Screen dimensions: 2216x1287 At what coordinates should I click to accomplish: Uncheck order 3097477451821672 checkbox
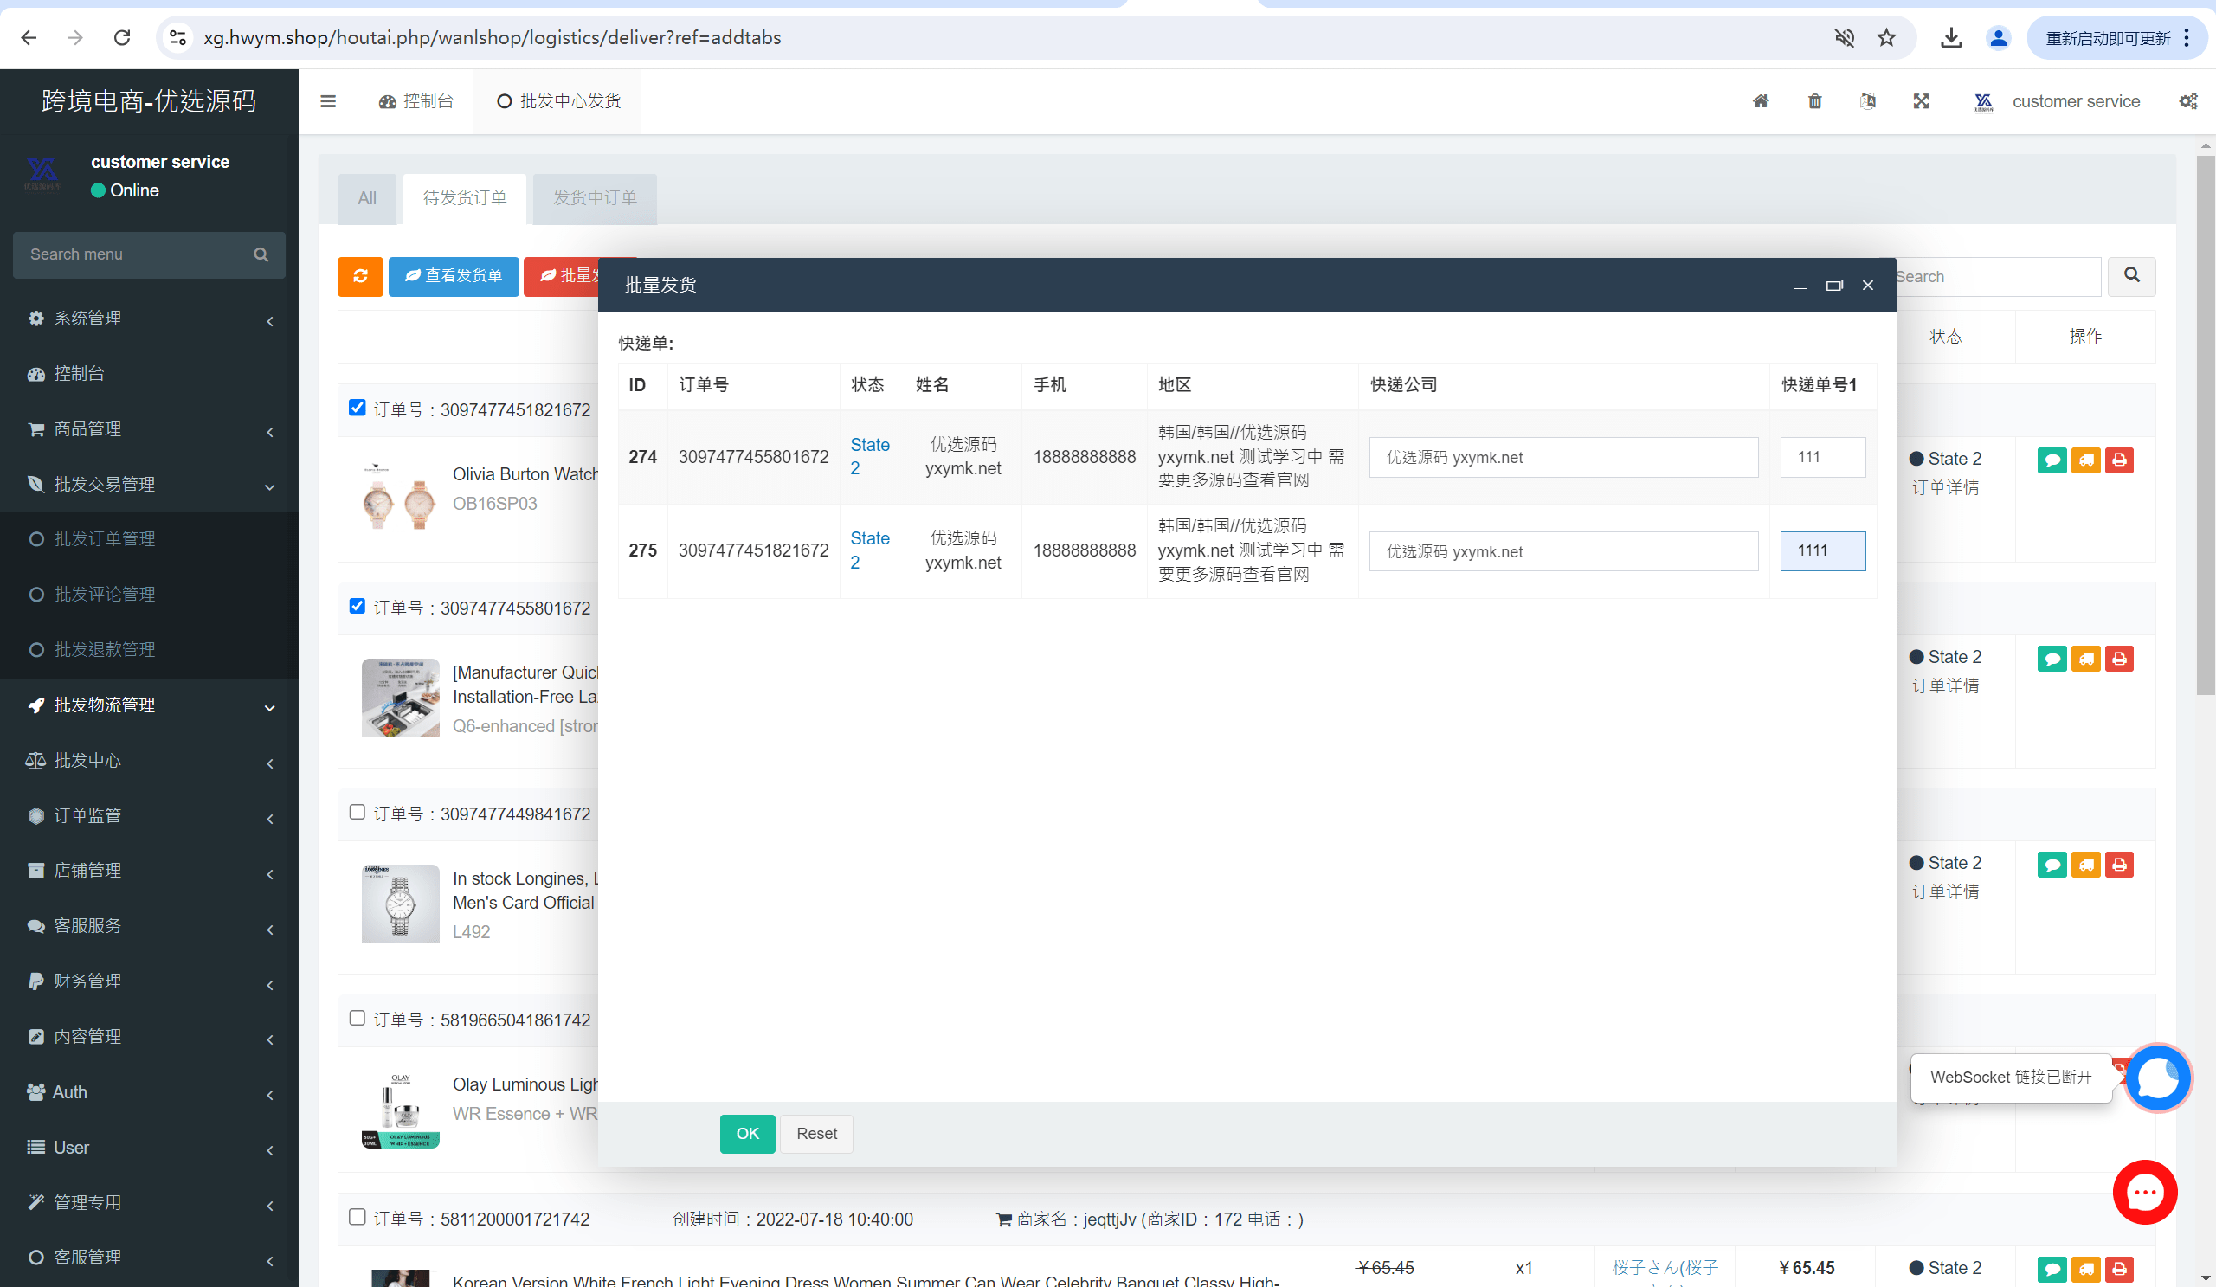coord(357,407)
